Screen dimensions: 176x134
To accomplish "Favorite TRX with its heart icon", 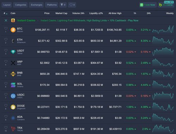I will click(x=6, y=127).
